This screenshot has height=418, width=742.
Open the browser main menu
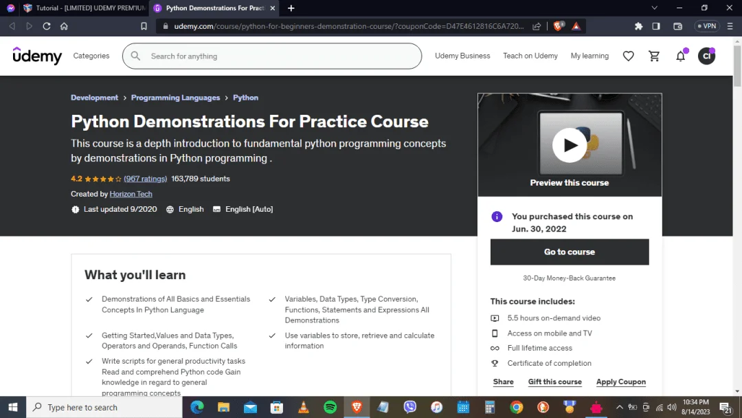point(730,26)
